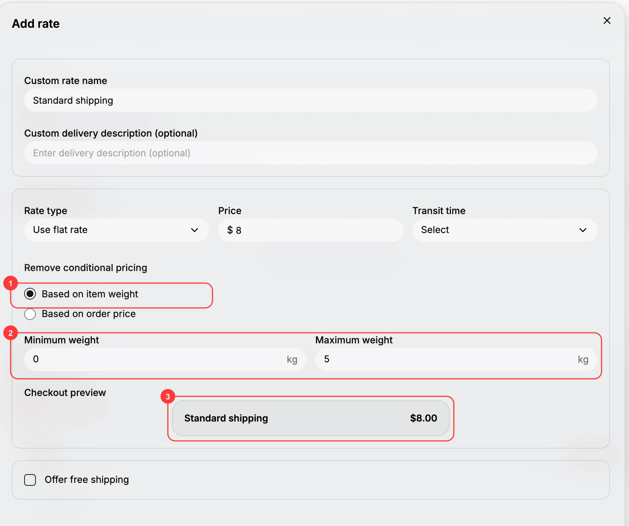Edit the Custom rate name field
Viewport: 629px width, 526px height.
coord(310,100)
